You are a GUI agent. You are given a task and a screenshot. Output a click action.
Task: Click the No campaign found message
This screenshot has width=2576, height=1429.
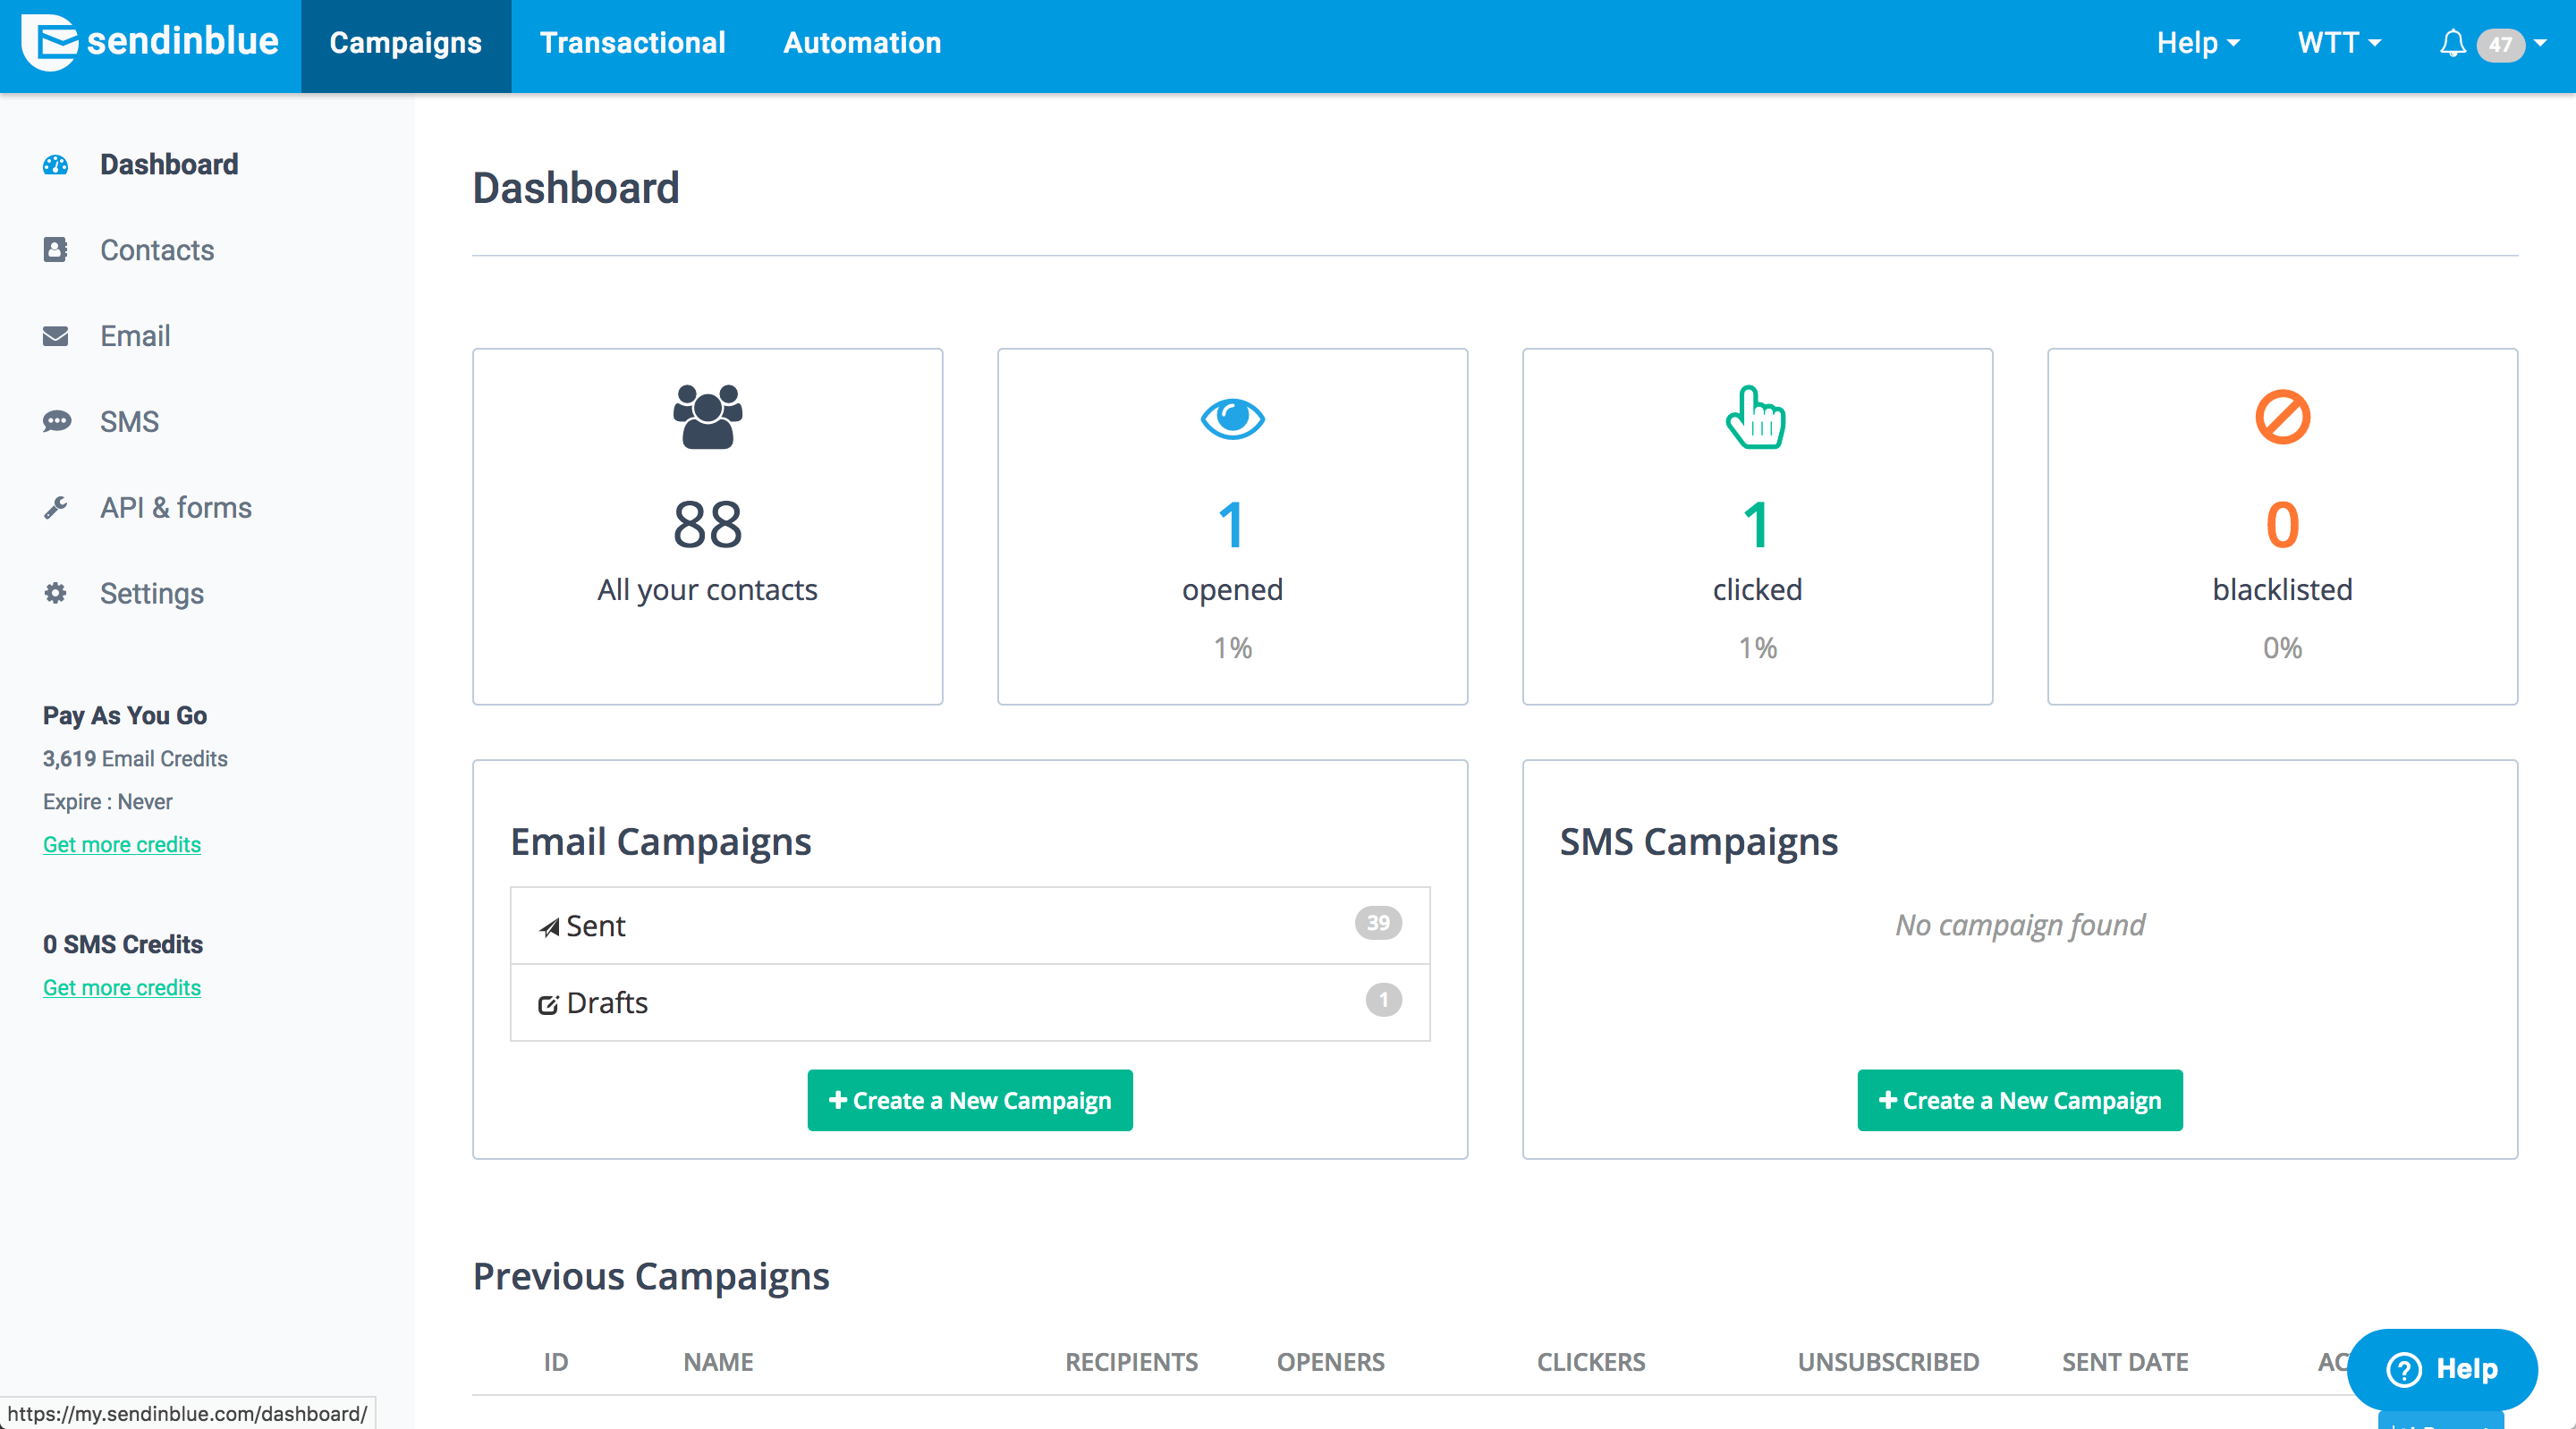pos(2020,926)
